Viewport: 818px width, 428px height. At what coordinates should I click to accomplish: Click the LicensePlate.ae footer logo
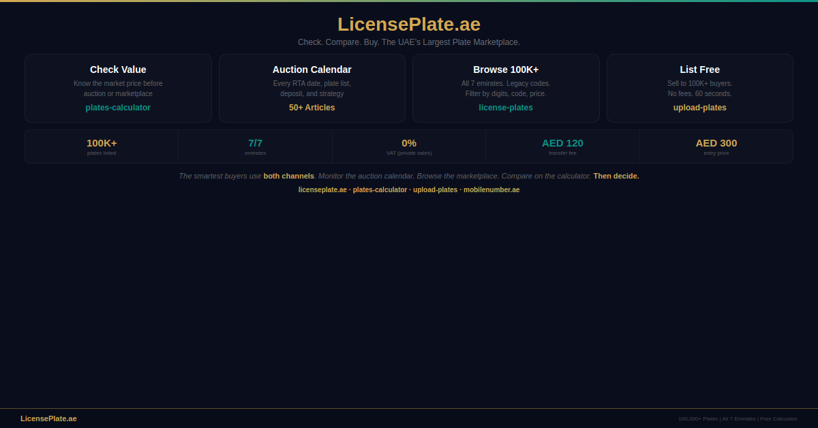[48, 418]
